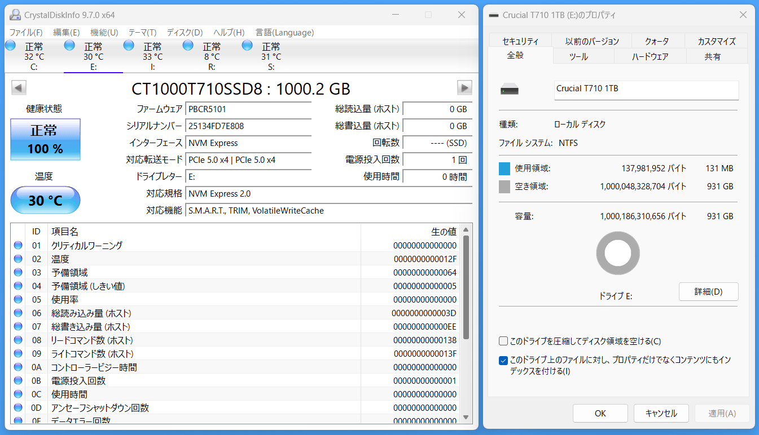Click the serial number 25134FD7E808

point(248,126)
